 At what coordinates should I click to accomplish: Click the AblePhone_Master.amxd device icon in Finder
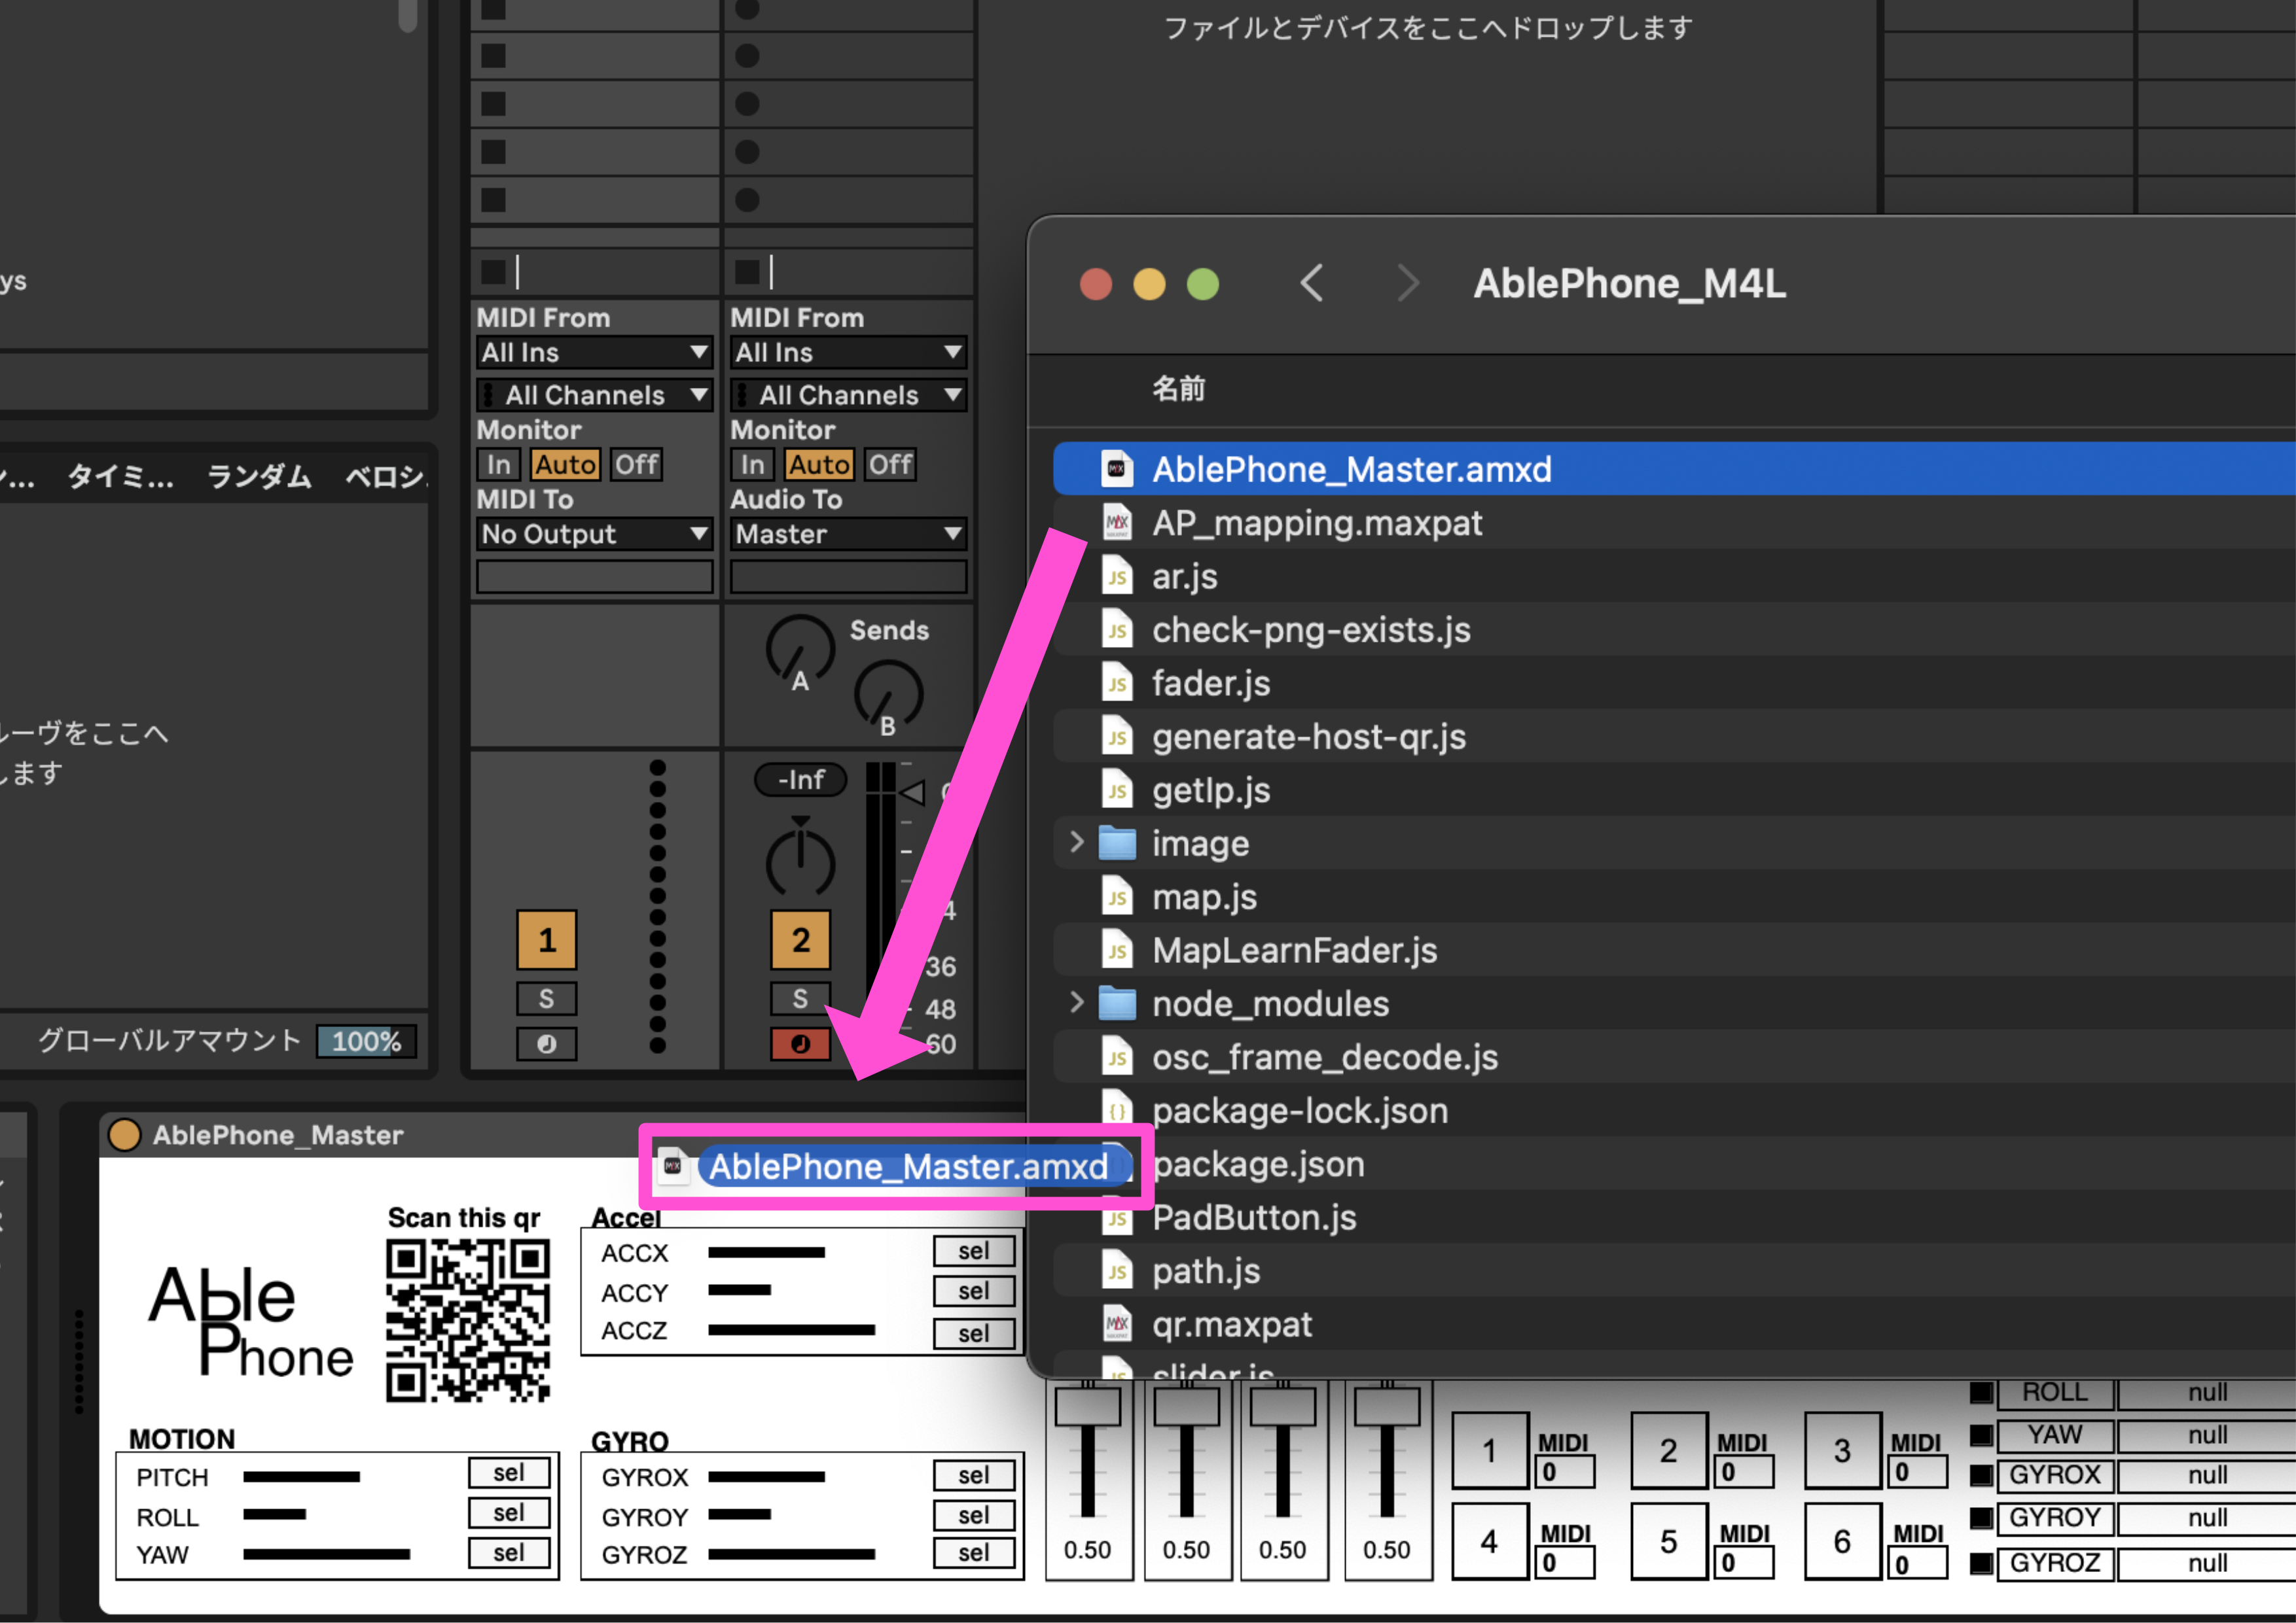1117,468
